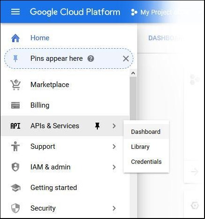
Task: Expand the IAM & admin submenu chevron
Action: [114, 167]
